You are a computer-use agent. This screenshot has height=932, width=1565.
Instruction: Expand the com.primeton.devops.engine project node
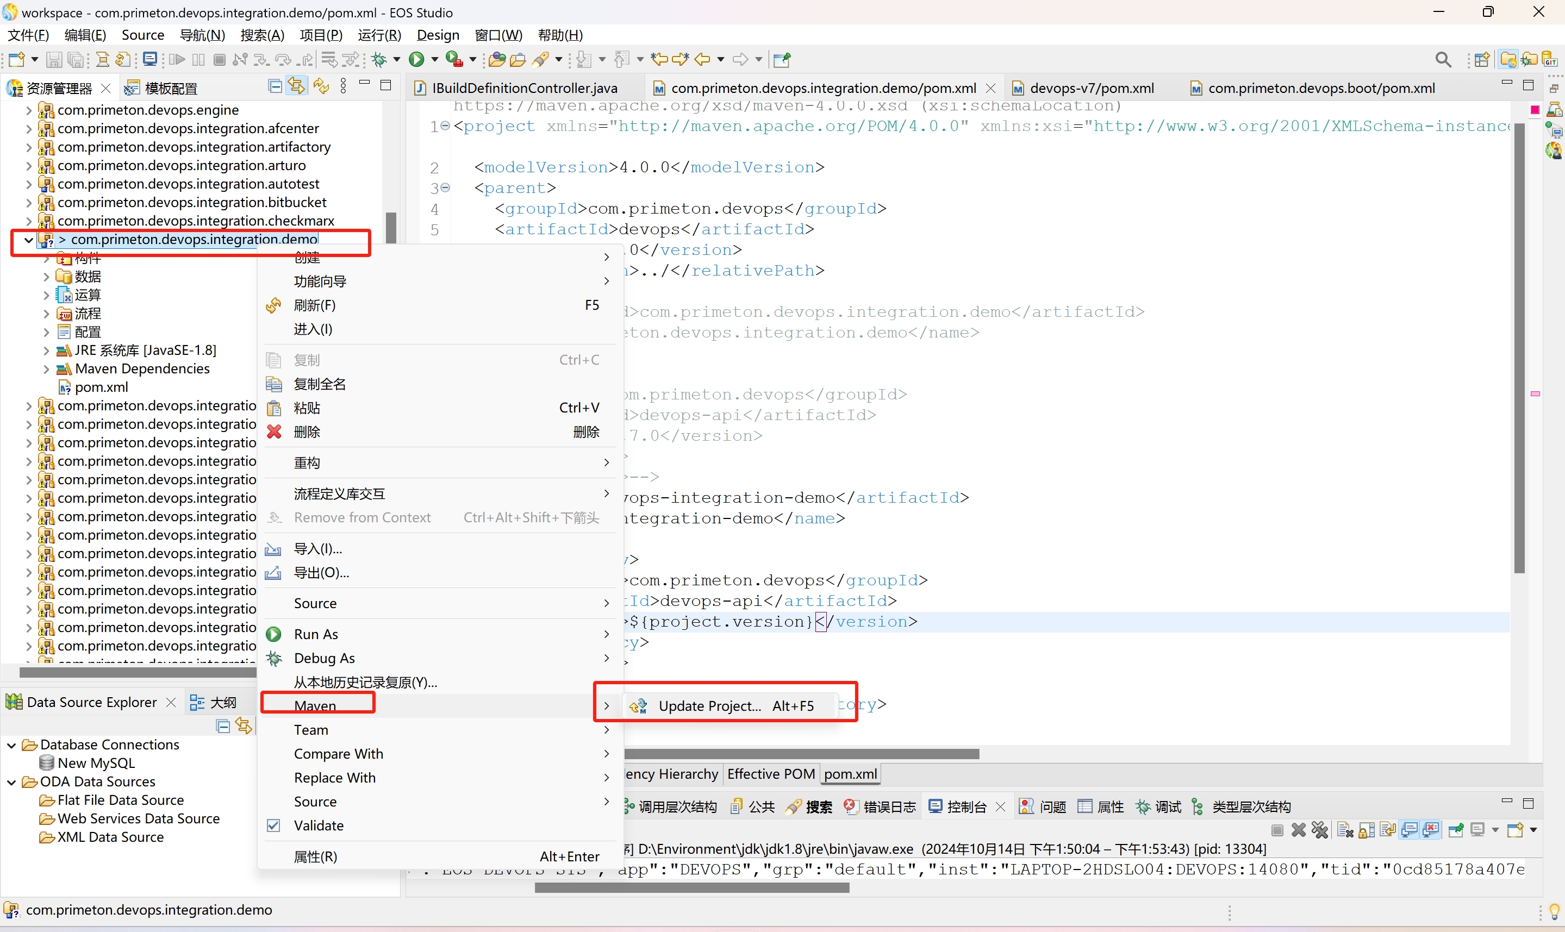click(x=28, y=110)
